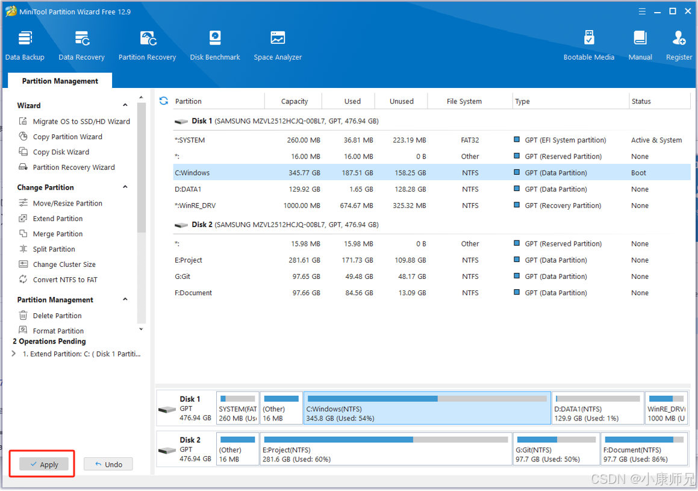Click the Disk 2 (Other) 16 MB block

[x=238, y=449]
